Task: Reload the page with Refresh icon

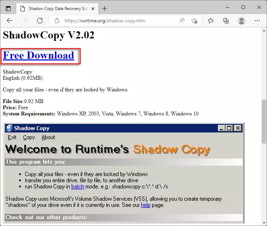Action: click(x=40, y=21)
